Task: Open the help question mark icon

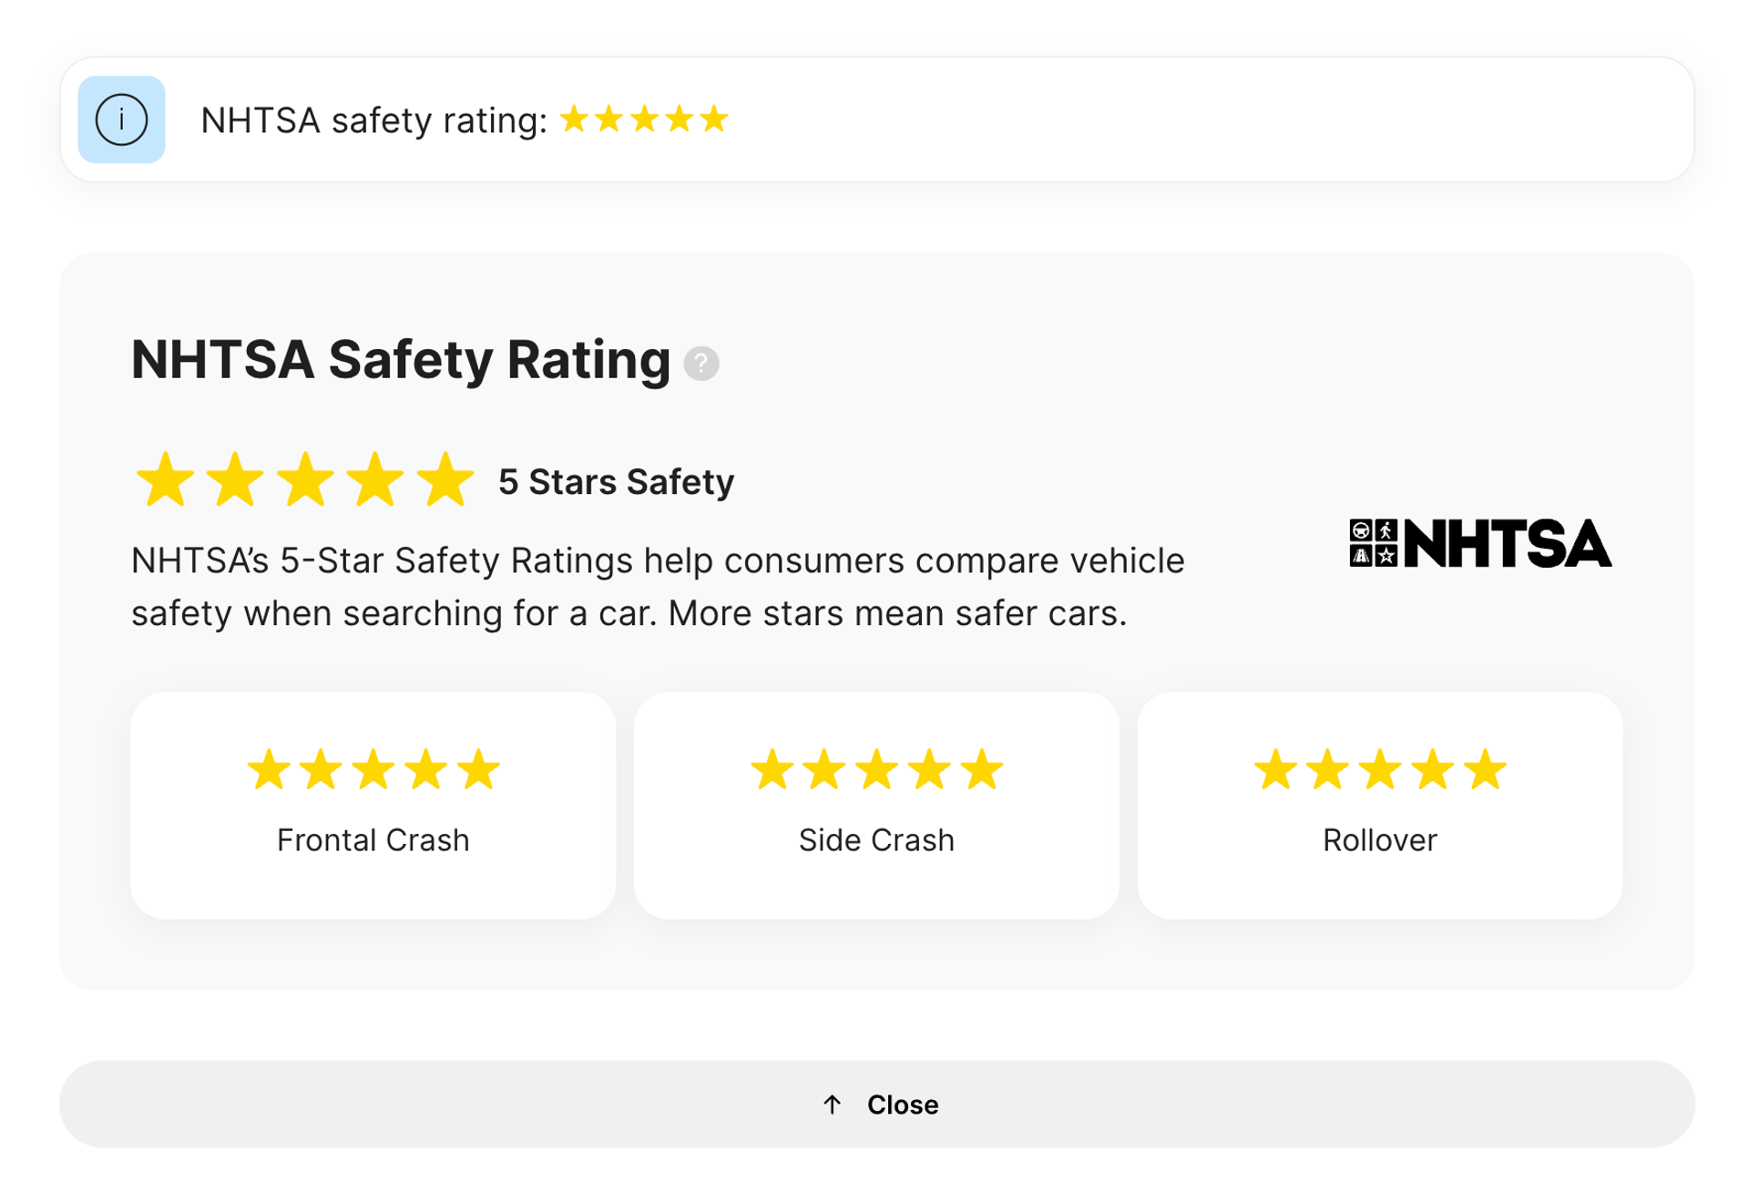Action: coord(701,364)
